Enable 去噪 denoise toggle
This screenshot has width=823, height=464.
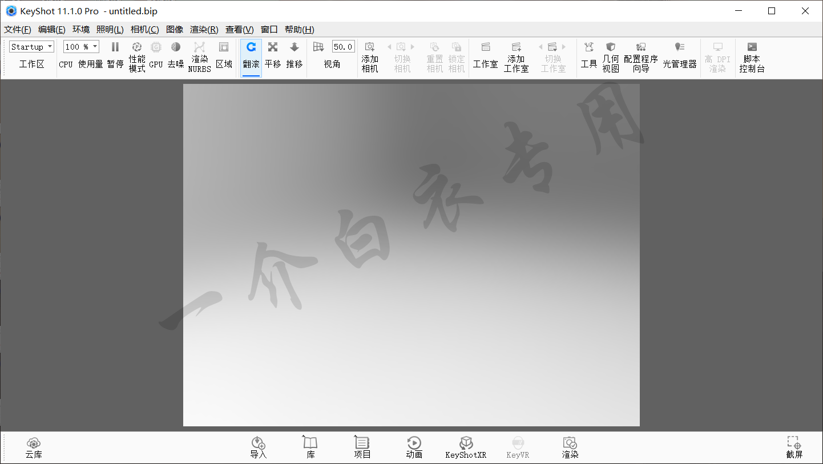pos(176,56)
